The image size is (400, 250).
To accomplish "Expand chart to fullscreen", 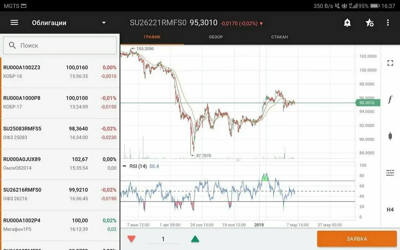I will [x=390, y=63].
